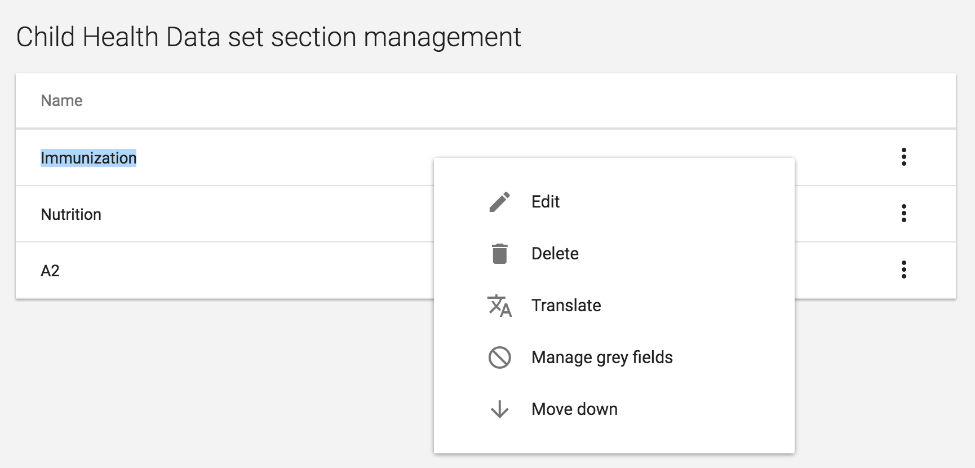Open the Nutrition row's three-dot menu
This screenshot has height=468, width=975.
(x=903, y=213)
